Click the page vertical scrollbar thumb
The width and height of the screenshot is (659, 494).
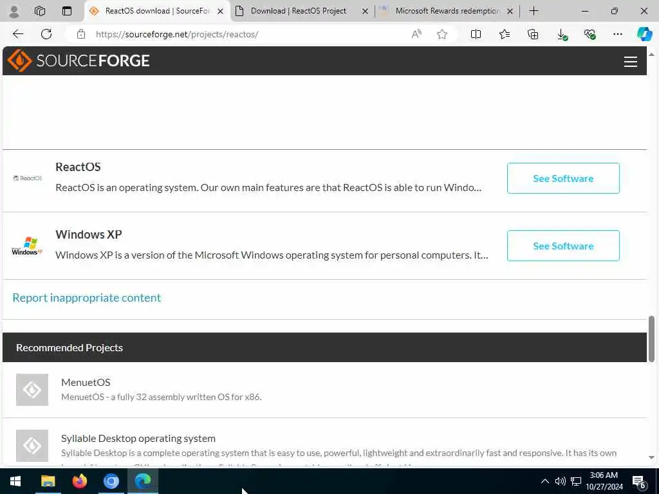[651, 339]
